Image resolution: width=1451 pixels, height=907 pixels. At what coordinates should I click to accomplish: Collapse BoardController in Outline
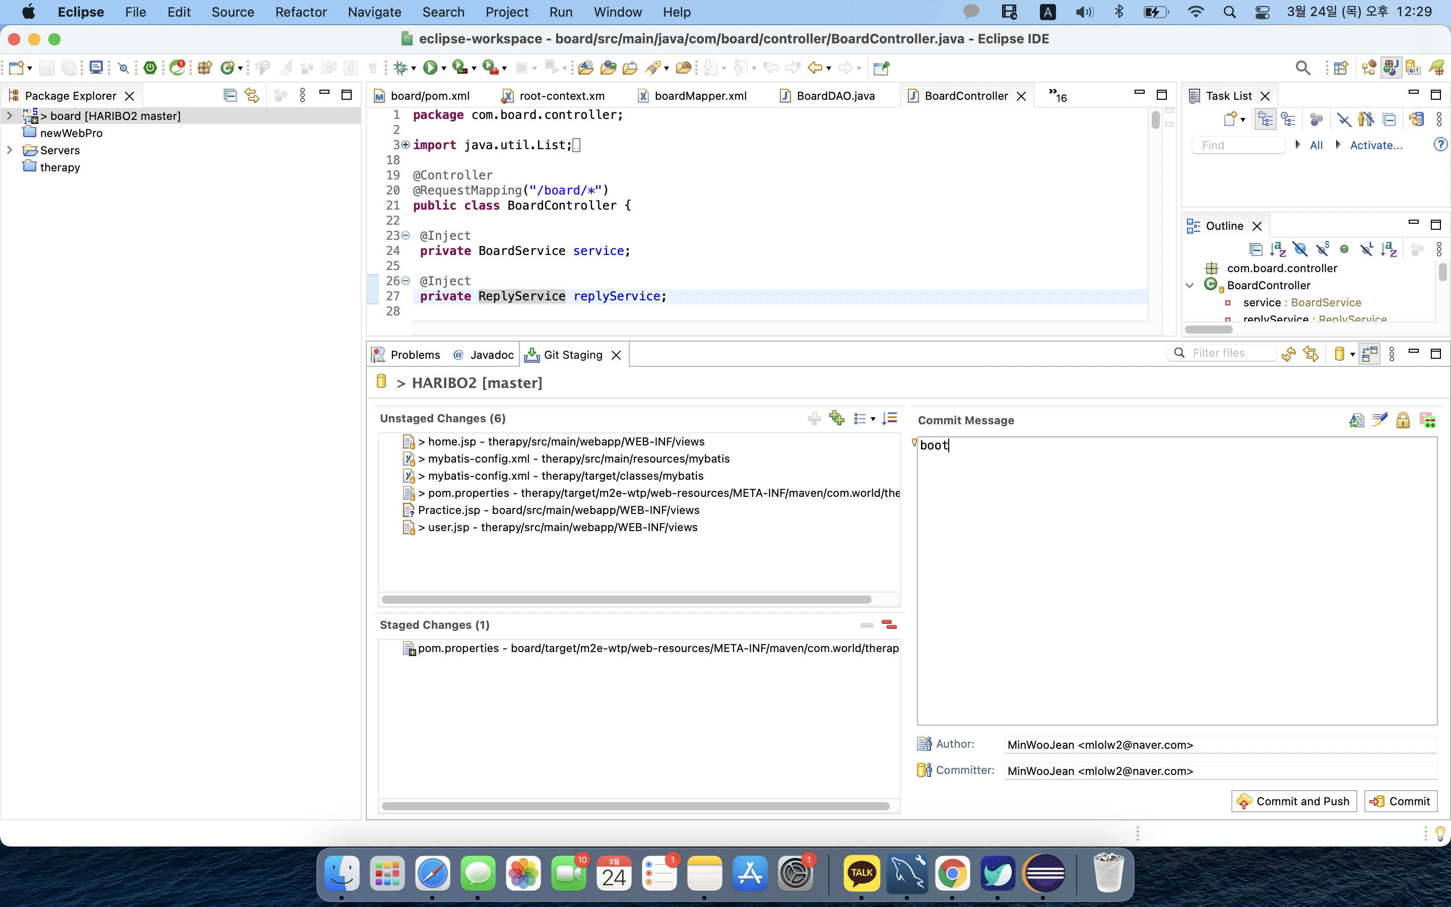(1190, 285)
